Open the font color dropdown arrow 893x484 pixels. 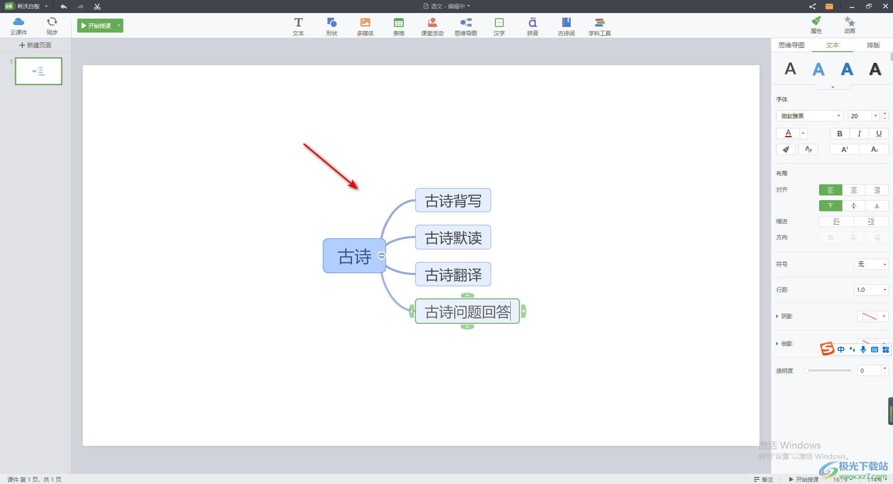[803, 134]
